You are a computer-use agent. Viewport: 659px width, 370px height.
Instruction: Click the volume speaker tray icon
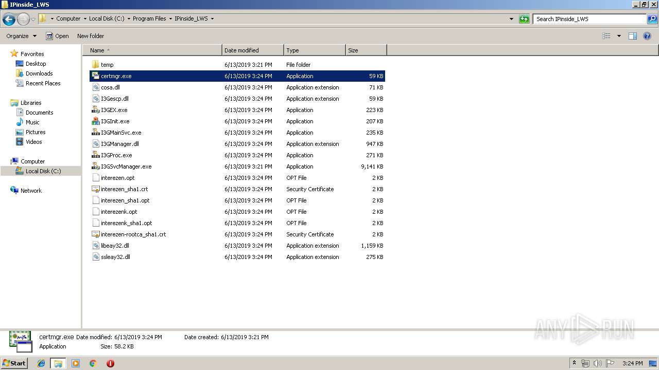(x=598, y=363)
